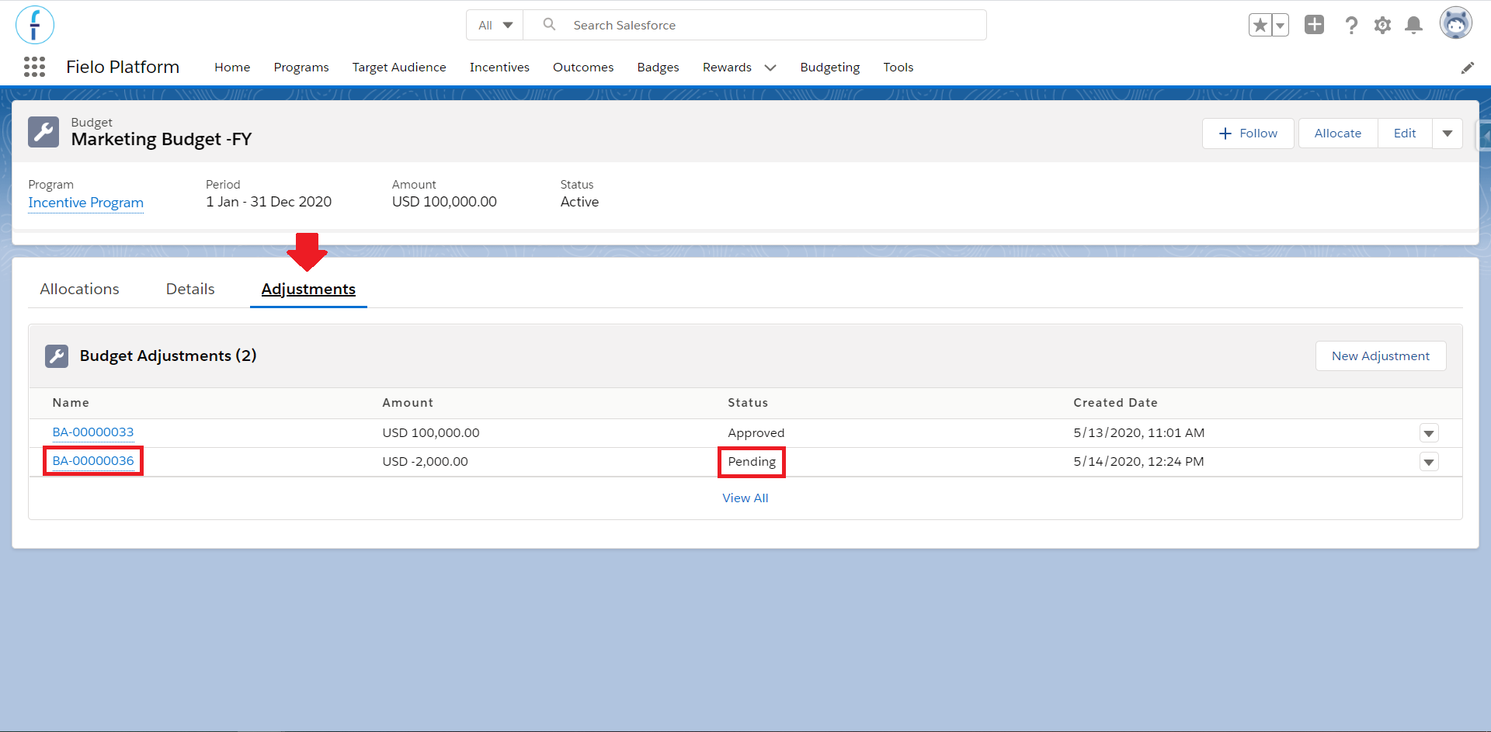Open the Tools nav tab
This screenshot has height=732, width=1491.
point(898,68)
